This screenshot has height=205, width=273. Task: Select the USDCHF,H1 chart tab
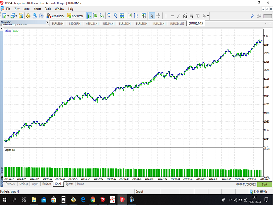(x=76, y=24)
